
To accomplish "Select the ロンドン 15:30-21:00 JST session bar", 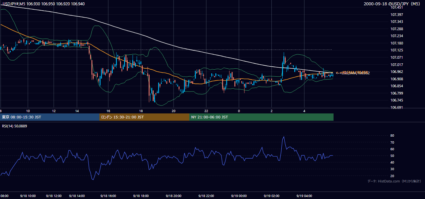I will tap(144, 117).
